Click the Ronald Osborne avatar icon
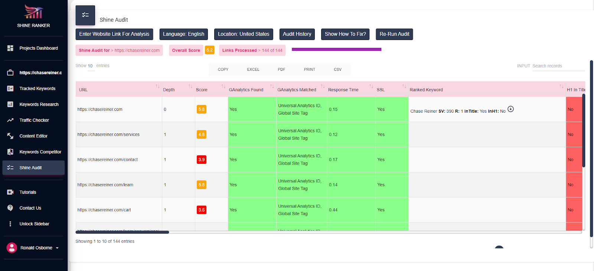 point(12,248)
